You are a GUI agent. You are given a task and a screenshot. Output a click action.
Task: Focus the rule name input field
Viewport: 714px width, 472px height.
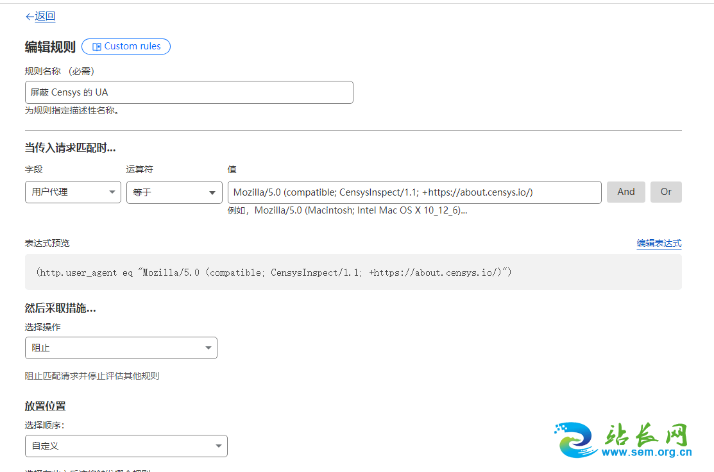(x=189, y=92)
